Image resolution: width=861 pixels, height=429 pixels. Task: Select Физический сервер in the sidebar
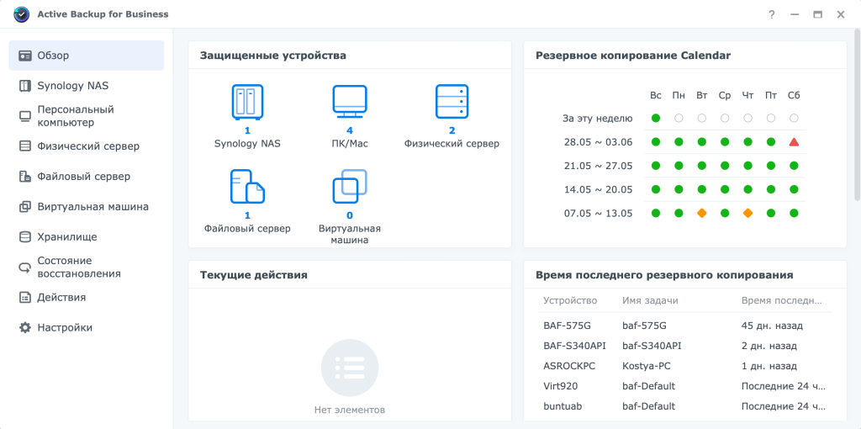tap(87, 146)
